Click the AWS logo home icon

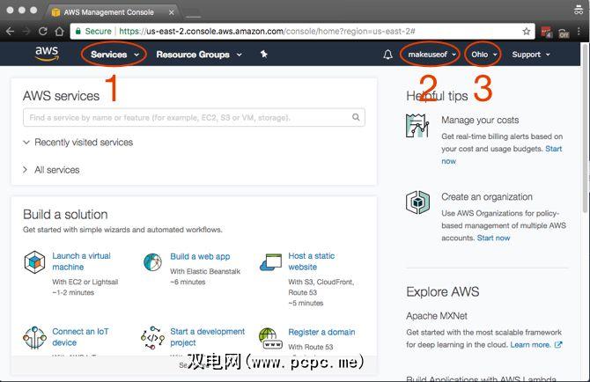click(47, 54)
